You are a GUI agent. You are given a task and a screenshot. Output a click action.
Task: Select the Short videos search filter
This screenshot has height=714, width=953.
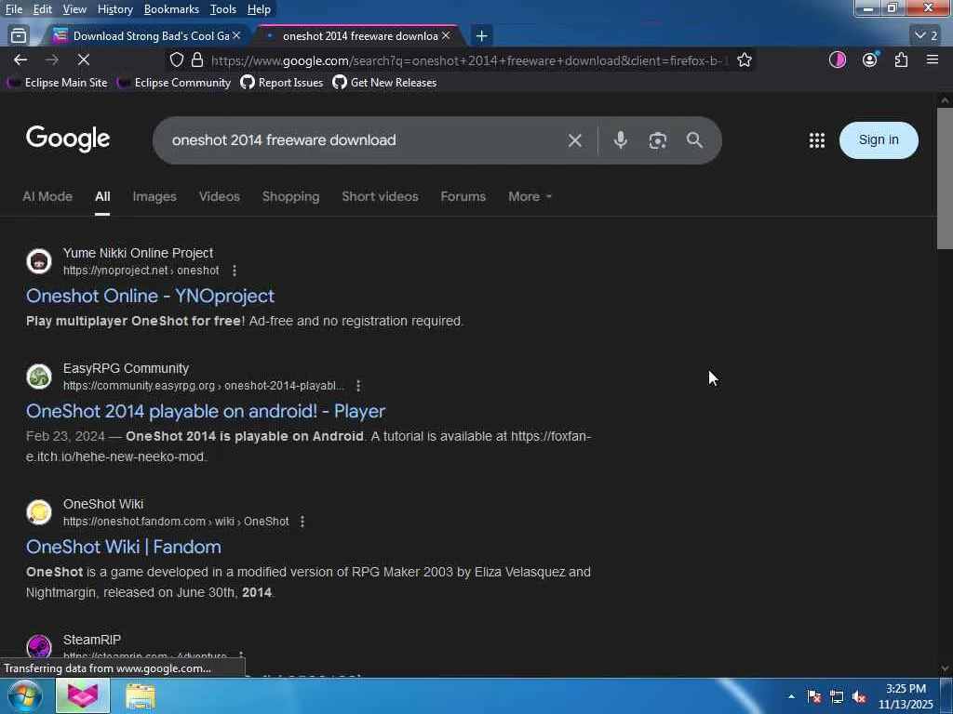(380, 197)
